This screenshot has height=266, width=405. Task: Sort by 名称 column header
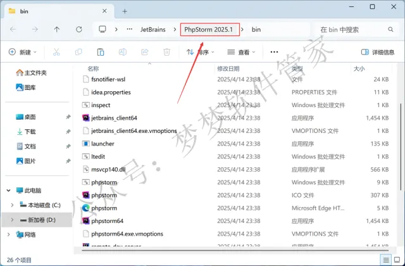(x=93, y=68)
